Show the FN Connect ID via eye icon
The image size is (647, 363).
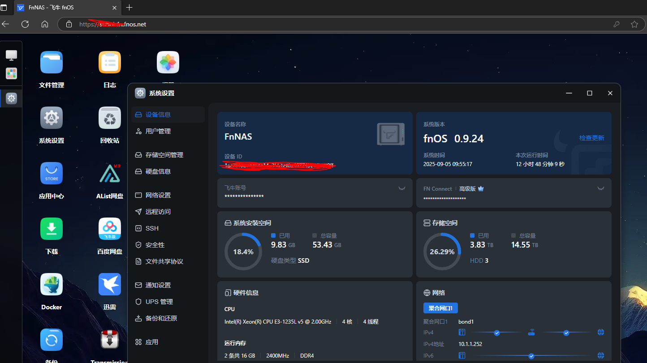[x=600, y=188]
